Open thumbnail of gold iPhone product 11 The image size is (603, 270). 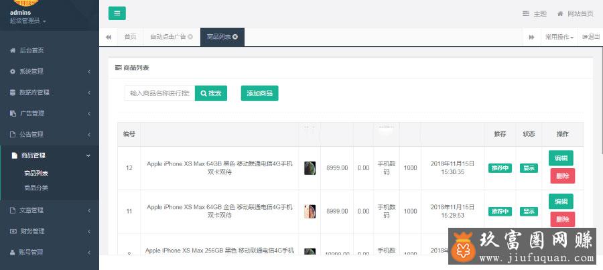click(310, 212)
